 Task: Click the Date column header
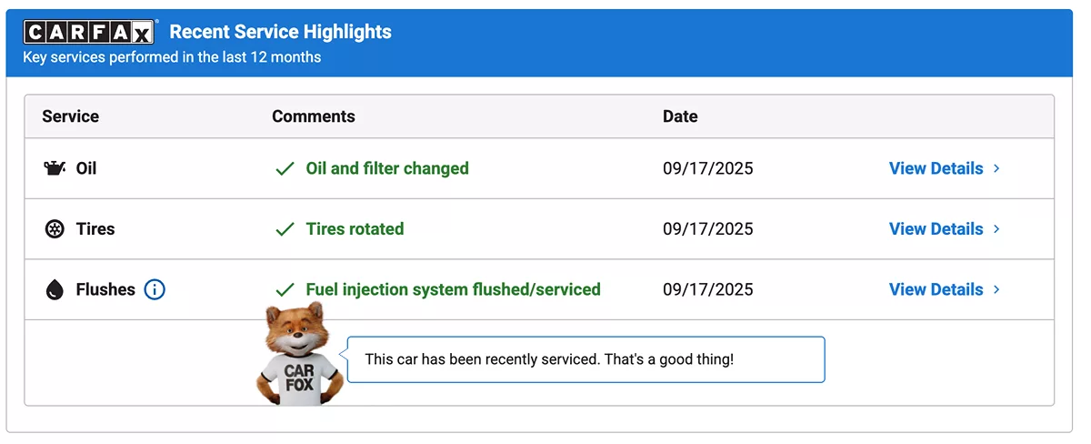[x=680, y=116]
